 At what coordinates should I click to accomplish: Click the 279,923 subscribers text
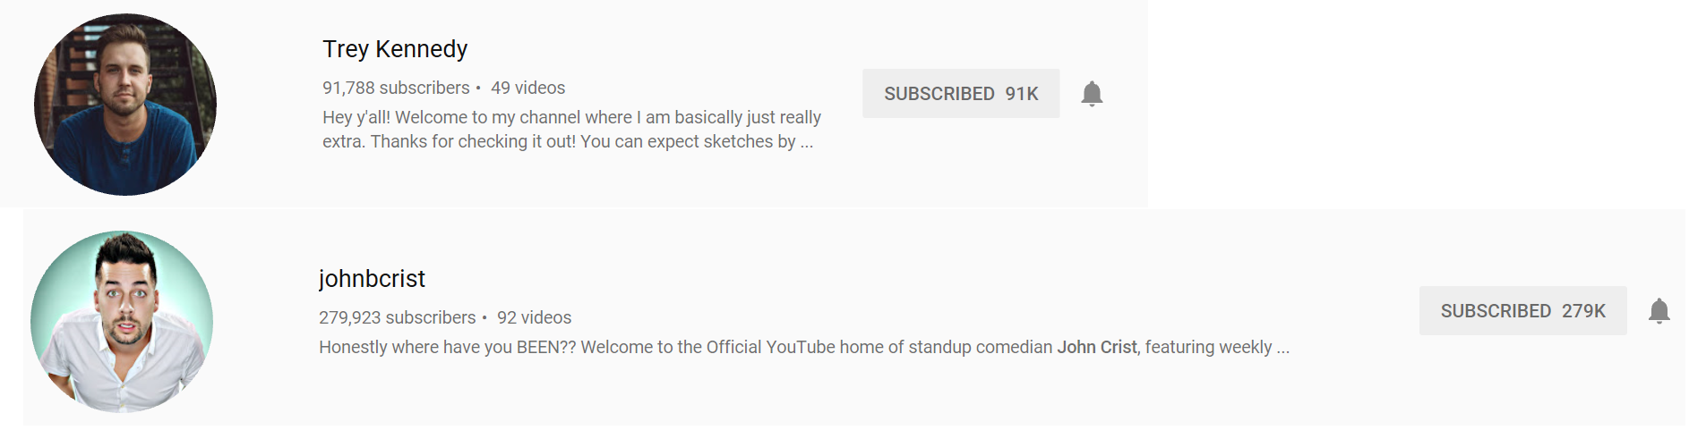click(397, 317)
